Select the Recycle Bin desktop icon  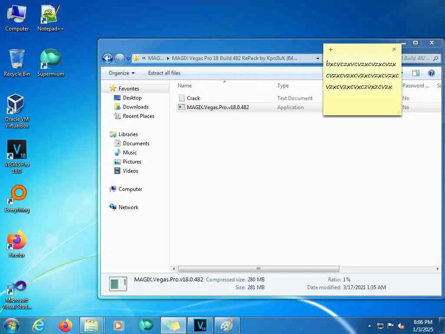(x=17, y=63)
